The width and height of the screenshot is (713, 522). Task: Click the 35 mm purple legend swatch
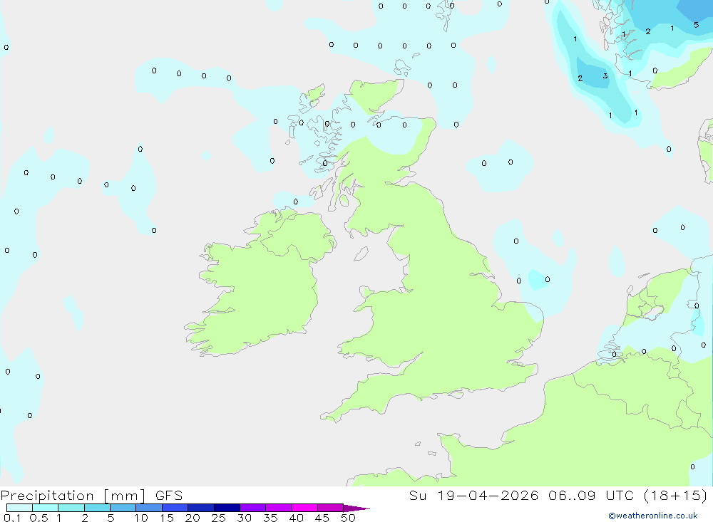pyautogui.click(x=279, y=508)
